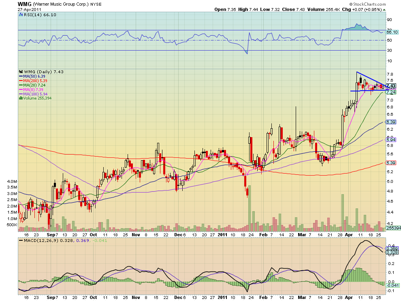Click the 7.8 price scale label
401x301 pixels.
390,74
